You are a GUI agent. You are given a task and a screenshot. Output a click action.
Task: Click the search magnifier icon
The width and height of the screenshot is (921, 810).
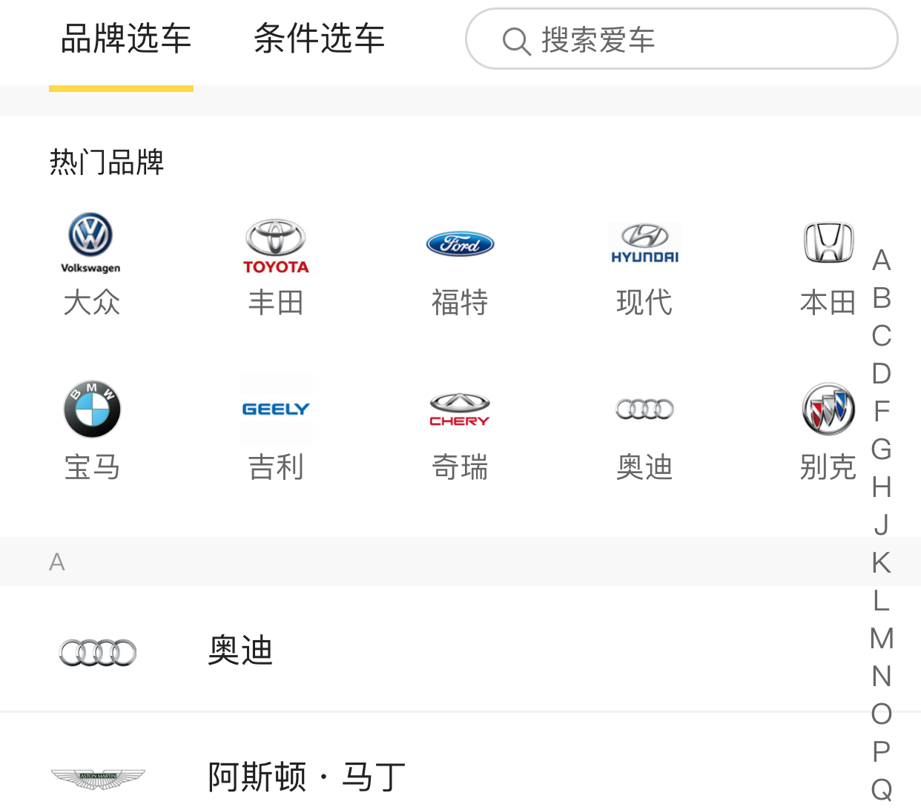[x=516, y=41]
